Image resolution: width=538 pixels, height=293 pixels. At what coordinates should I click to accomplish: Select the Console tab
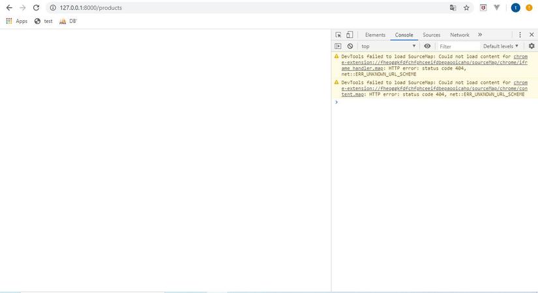[x=404, y=35]
